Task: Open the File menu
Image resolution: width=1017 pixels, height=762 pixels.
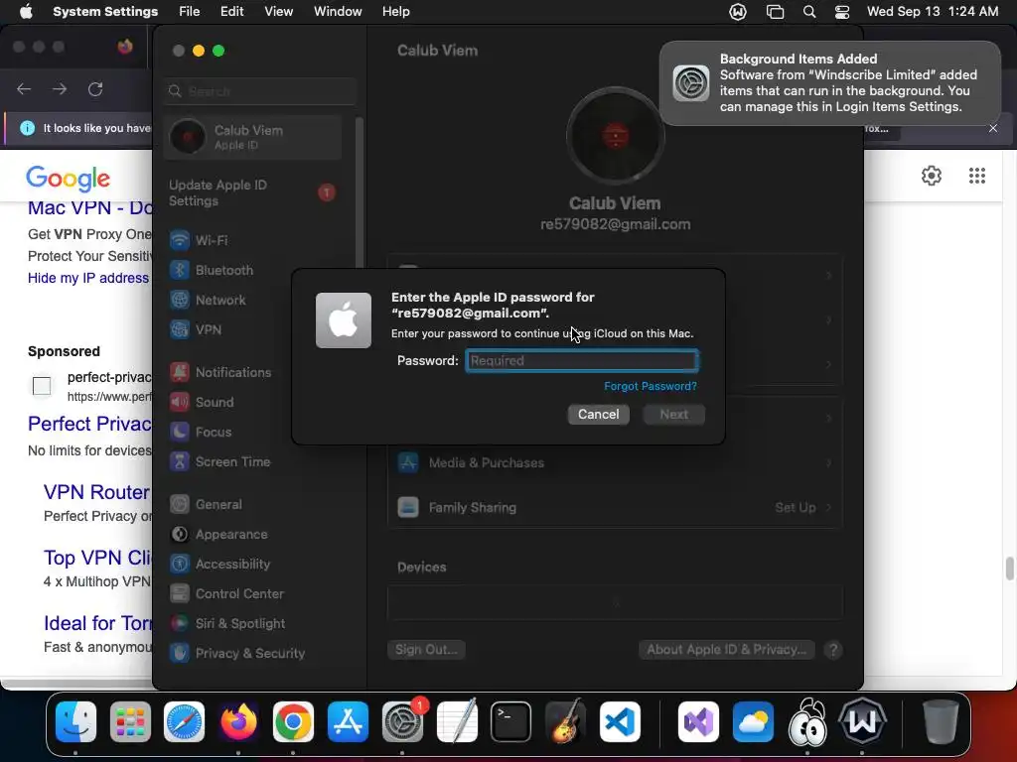Action: pyautogui.click(x=190, y=12)
